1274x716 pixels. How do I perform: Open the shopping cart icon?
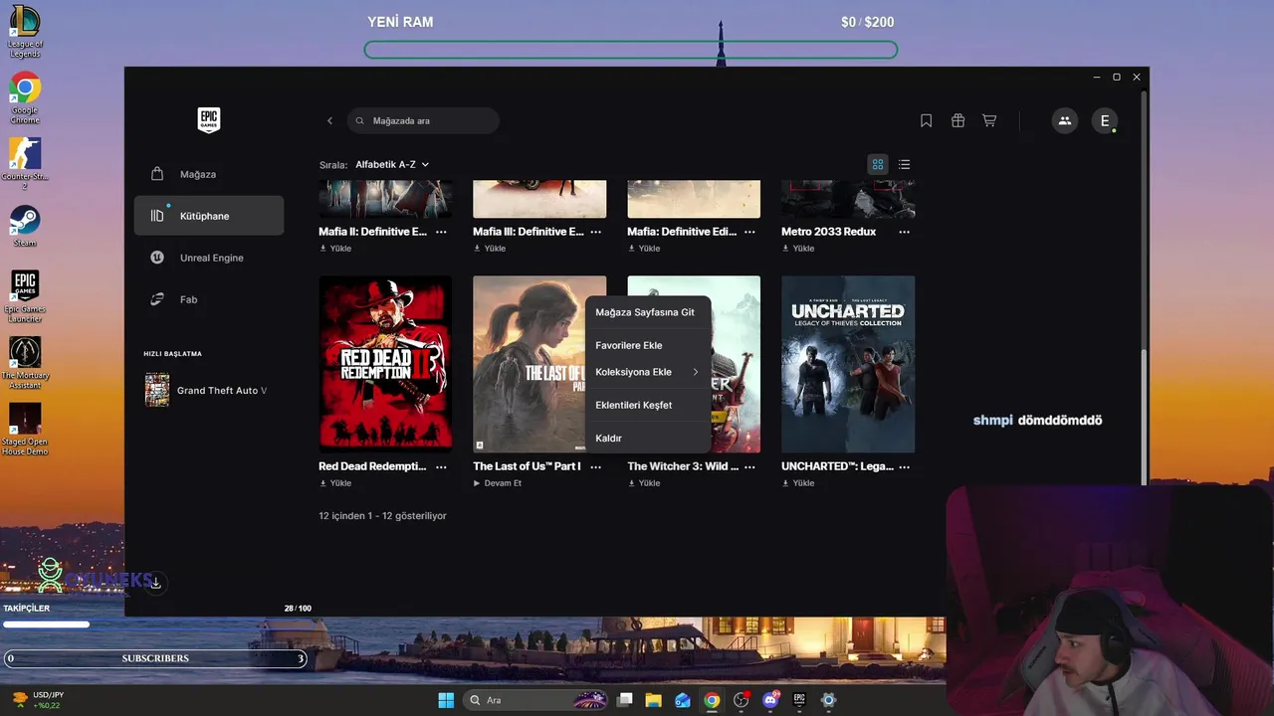click(x=989, y=120)
